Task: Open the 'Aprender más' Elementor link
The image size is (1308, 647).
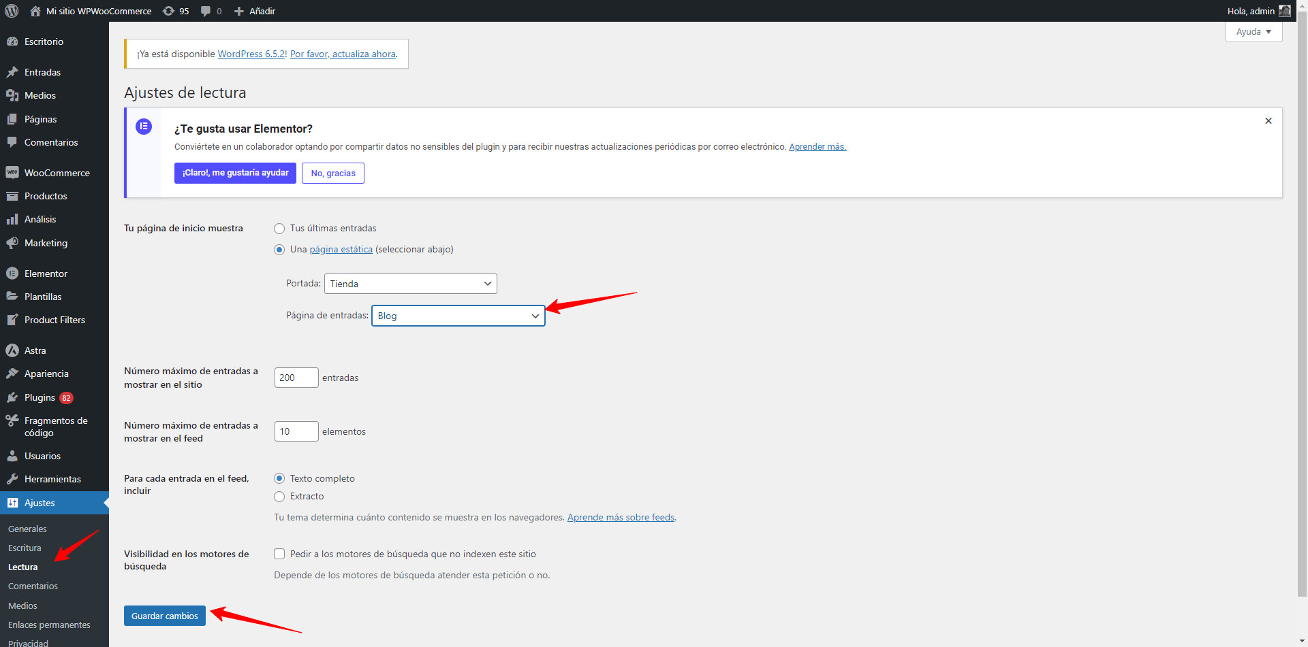Action: 817,147
